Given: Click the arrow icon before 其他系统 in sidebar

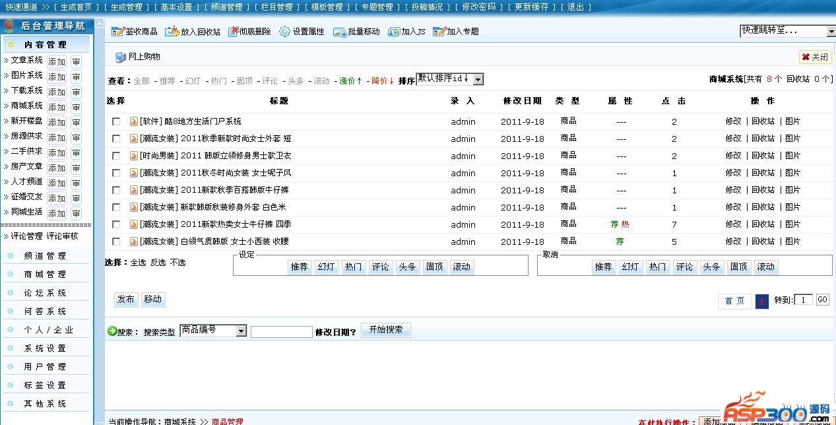Looking at the screenshot, I should pos(11,404).
